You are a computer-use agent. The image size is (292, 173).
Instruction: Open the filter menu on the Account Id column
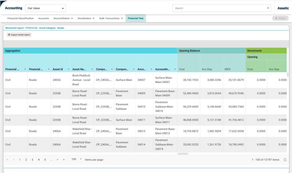pyautogui.click(x=151, y=69)
